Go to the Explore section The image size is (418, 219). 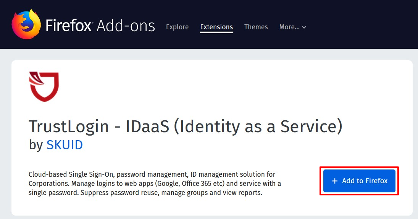coord(177,27)
